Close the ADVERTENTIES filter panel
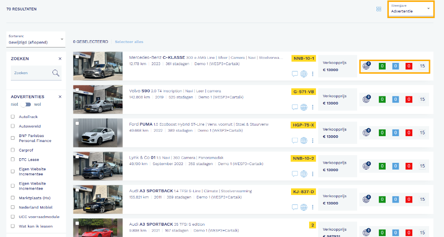This screenshot has width=444, height=237. pos(60,97)
